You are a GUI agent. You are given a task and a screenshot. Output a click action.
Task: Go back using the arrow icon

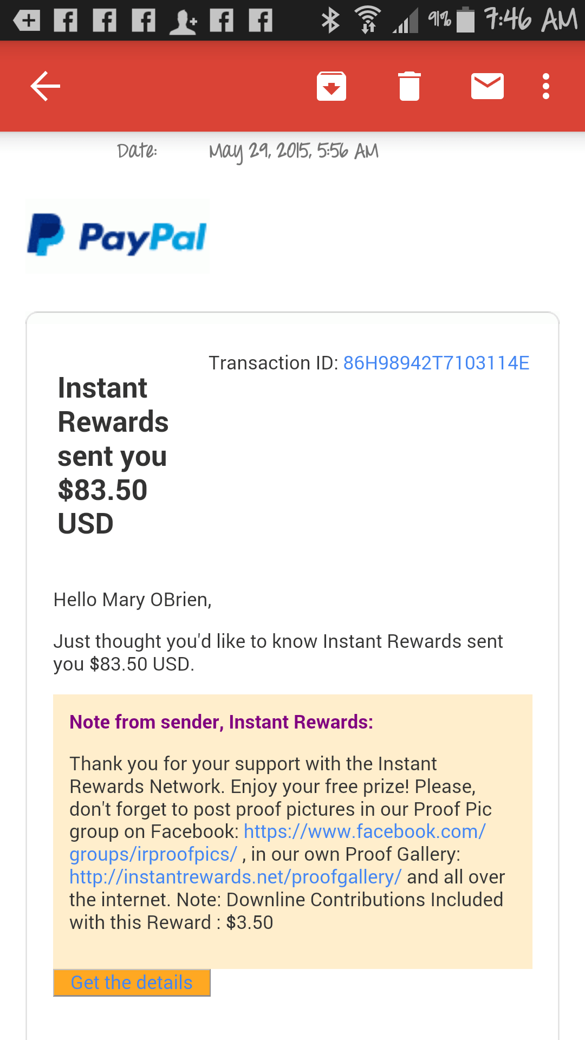(x=45, y=86)
